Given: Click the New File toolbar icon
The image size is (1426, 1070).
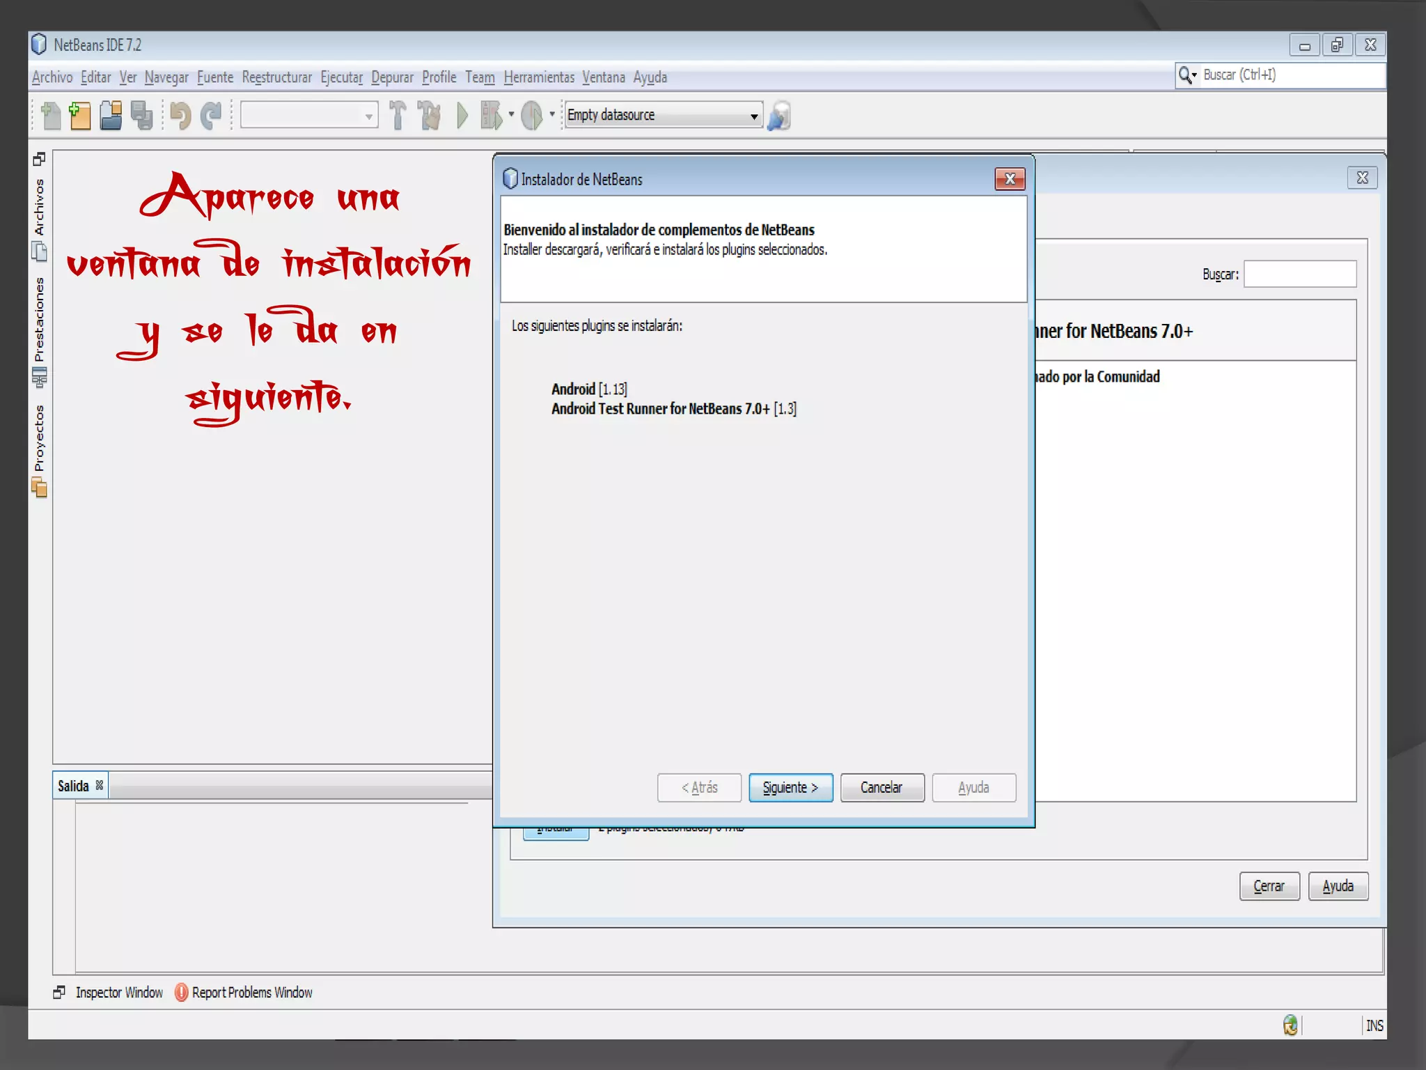Looking at the screenshot, I should coord(51,116).
